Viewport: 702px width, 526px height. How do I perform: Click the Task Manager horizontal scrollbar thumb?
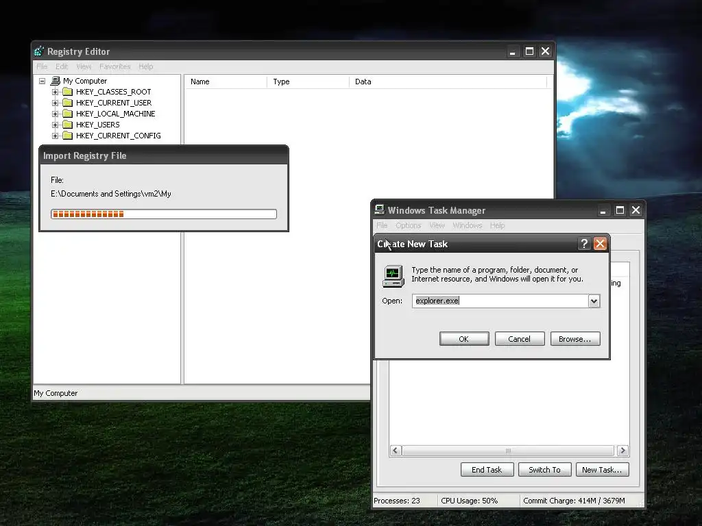point(508,451)
